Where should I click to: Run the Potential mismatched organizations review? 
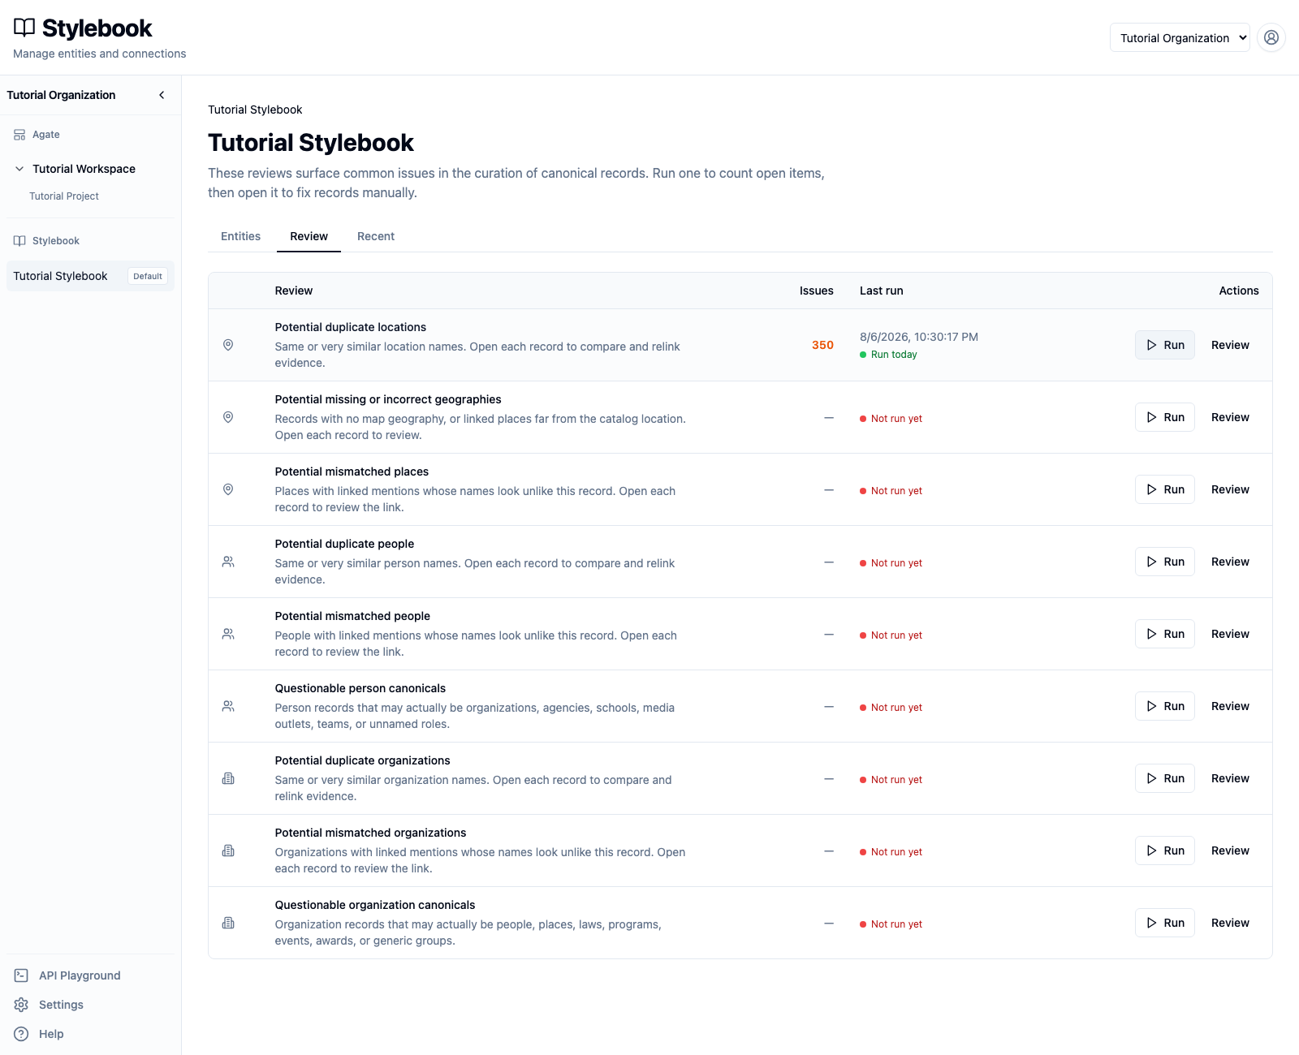point(1165,850)
